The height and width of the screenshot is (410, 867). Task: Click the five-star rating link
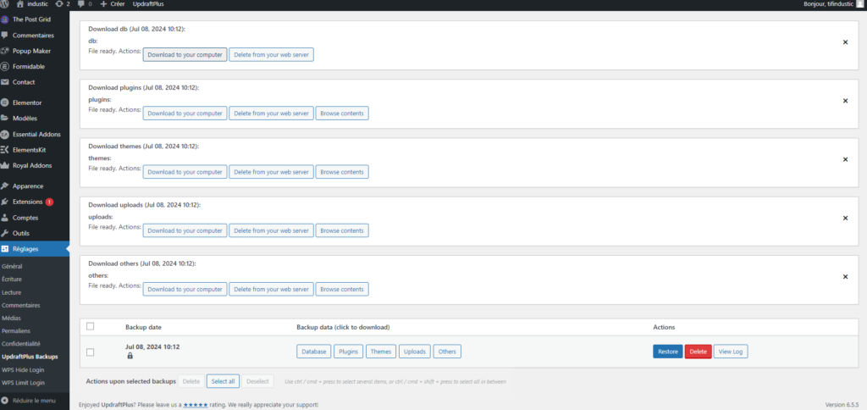(x=196, y=405)
